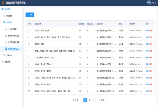Delete row 7 using 删除 link

pos(151,71)
